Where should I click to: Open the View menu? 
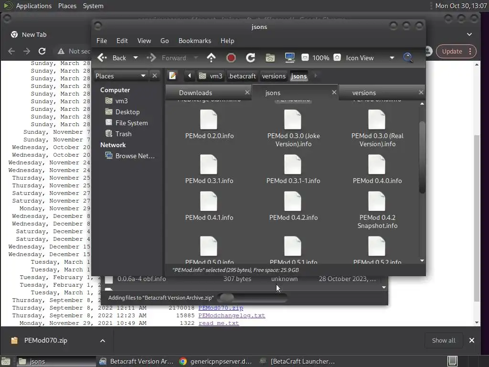point(144,41)
